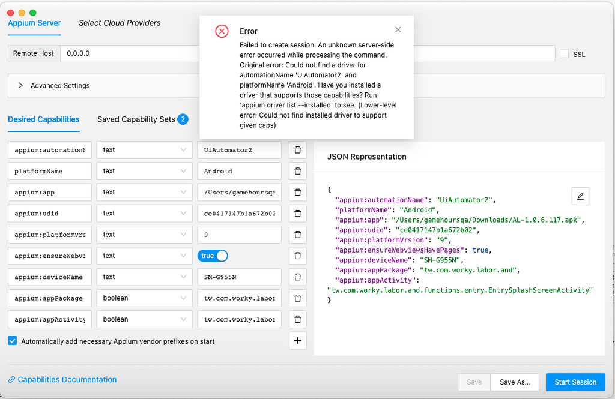The height and width of the screenshot is (399, 615).
Task: Open the Saved Capability Sets tab
Action: (x=136, y=119)
